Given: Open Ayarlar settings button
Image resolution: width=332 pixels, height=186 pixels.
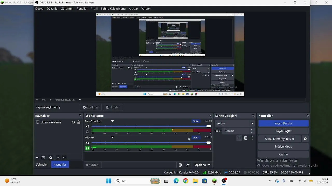Looking at the screenshot, I should [x=283, y=154].
